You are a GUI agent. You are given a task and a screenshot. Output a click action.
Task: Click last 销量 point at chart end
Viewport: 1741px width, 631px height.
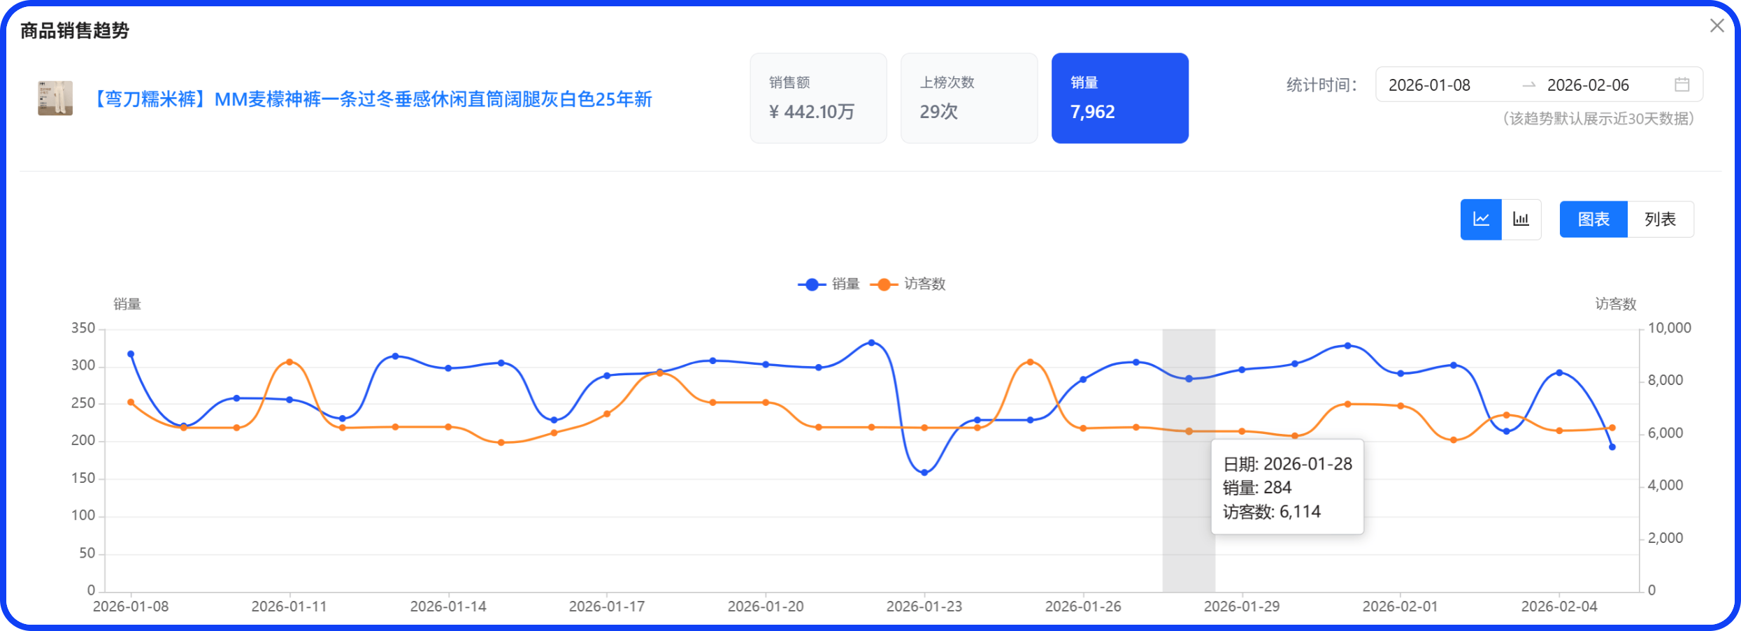[1612, 447]
